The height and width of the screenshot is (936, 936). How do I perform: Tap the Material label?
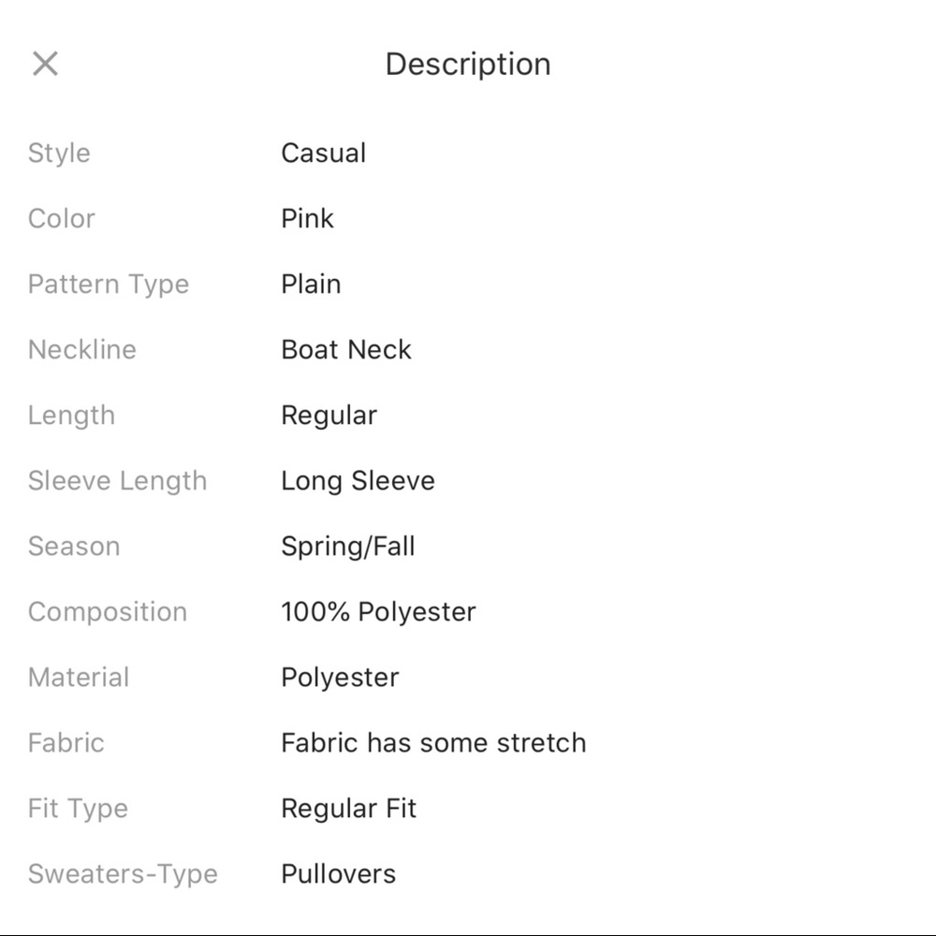click(79, 678)
